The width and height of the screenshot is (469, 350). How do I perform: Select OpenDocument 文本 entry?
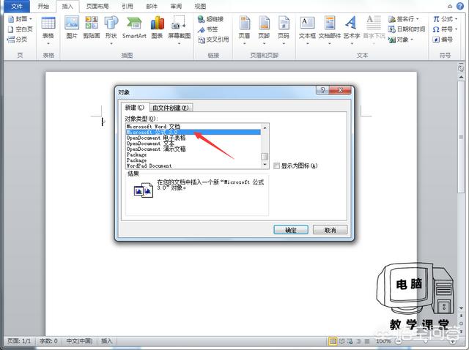pos(193,144)
